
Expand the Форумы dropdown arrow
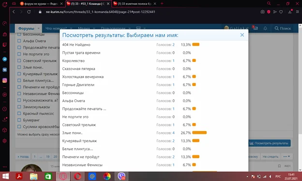point(39,28)
